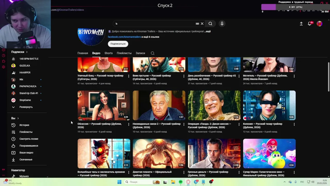Screen dimensions: 330x186
Task: Open Opera sidebar history clock icon
Action: (3, 56)
